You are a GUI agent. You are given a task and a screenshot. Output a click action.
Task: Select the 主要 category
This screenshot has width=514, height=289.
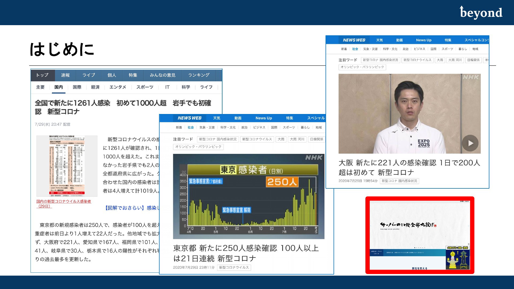(40, 87)
